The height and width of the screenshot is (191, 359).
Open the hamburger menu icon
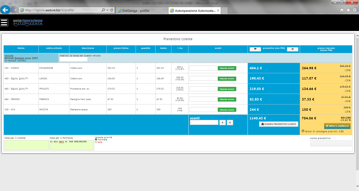(4, 22)
